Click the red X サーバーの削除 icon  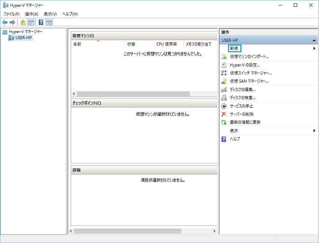point(224,114)
